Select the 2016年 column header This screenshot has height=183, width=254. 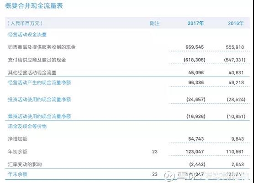click(236, 23)
